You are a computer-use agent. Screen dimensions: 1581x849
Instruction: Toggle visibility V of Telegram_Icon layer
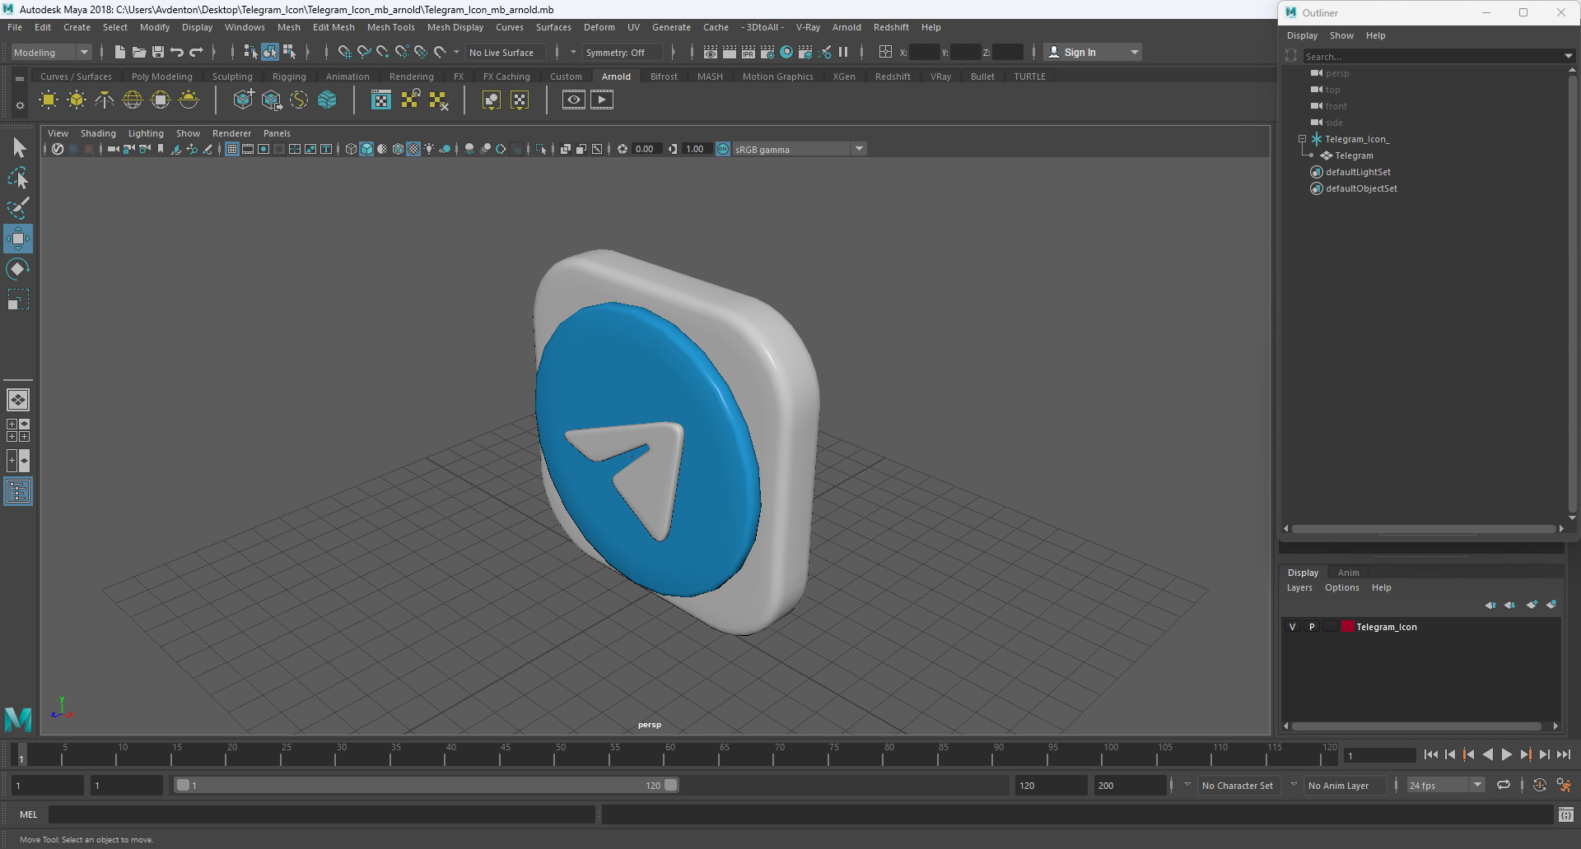[x=1292, y=627]
